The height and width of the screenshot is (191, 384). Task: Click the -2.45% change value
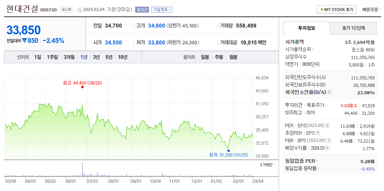[x=53, y=40]
